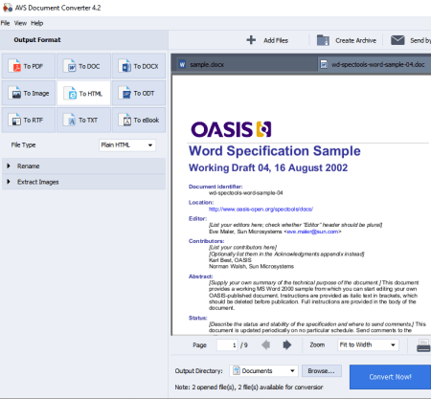Screen dimensions: 431x399
Task: Click the OASIS logo in preview
Action: coord(231,129)
